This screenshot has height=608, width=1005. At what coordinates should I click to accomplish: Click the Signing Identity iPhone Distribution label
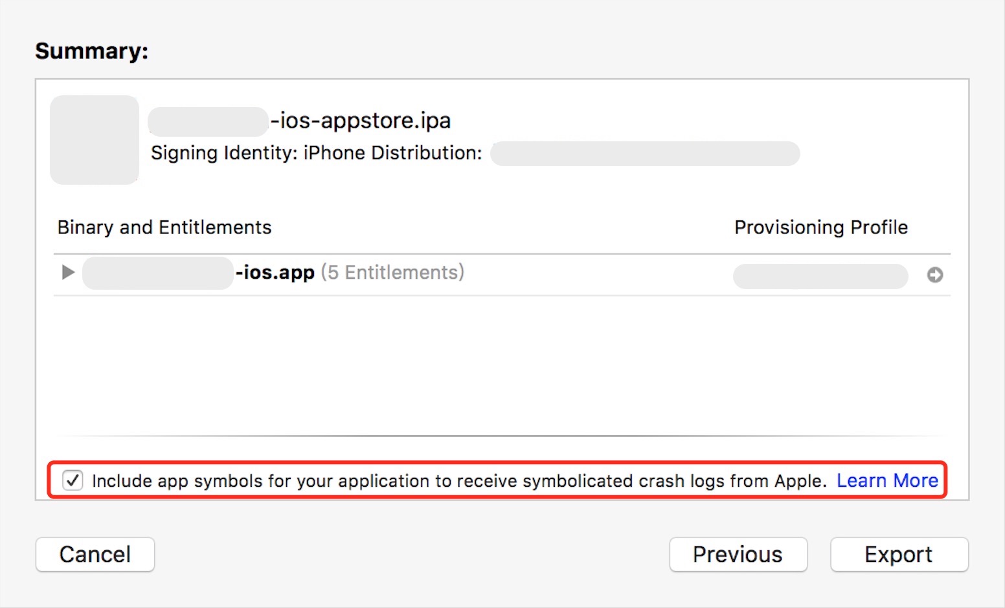316,153
